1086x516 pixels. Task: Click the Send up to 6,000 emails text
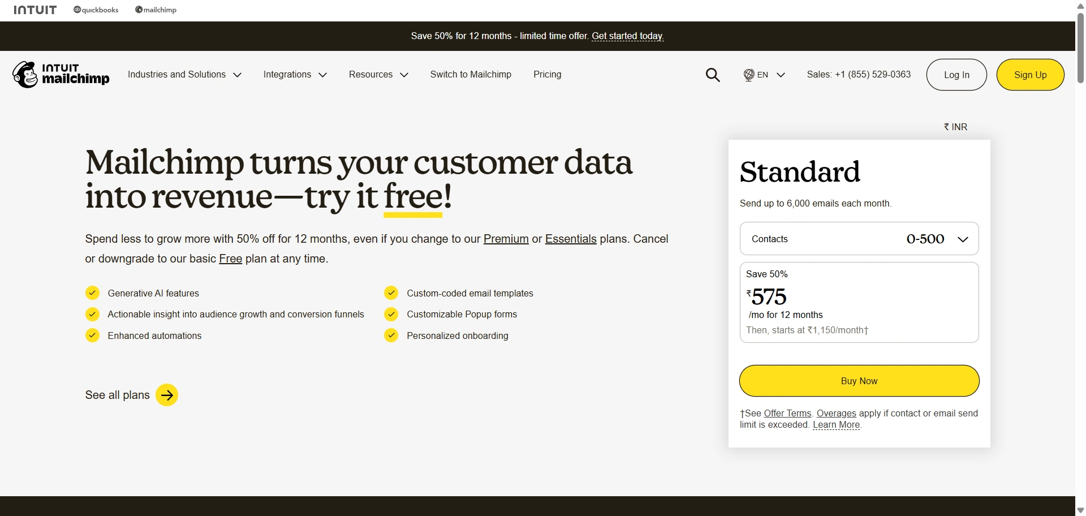click(x=816, y=203)
